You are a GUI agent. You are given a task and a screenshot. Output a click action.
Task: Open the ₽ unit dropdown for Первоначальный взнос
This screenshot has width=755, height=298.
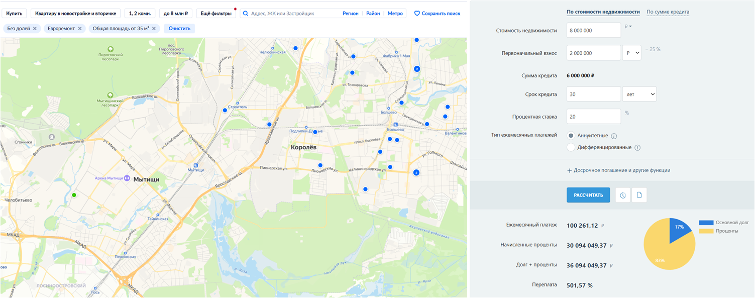[x=631, y=53]
